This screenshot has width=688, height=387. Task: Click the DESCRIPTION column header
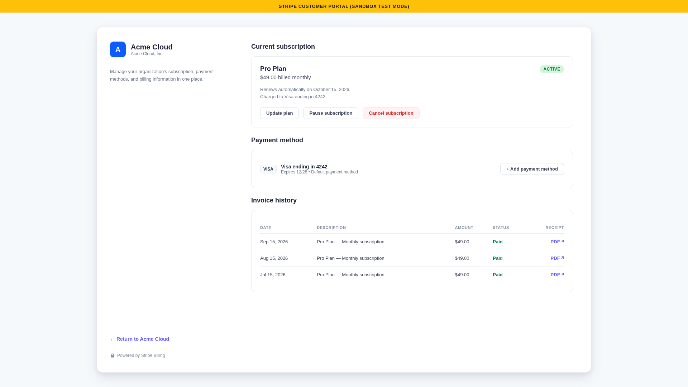pyautogui.click(x=331, y=228)
